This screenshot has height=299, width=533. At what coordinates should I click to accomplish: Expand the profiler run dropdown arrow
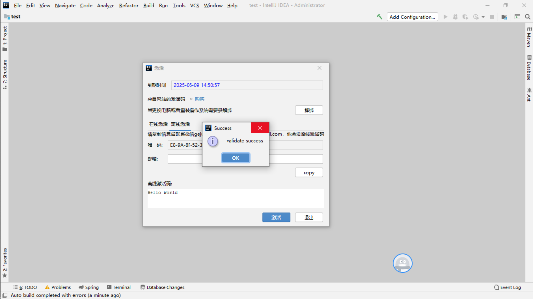(483, 17)
